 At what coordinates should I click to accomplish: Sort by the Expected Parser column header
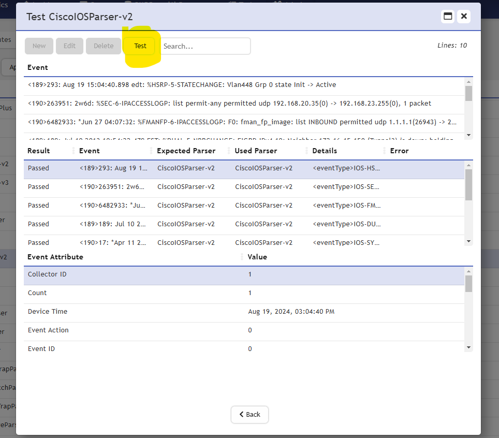(186, 151)
